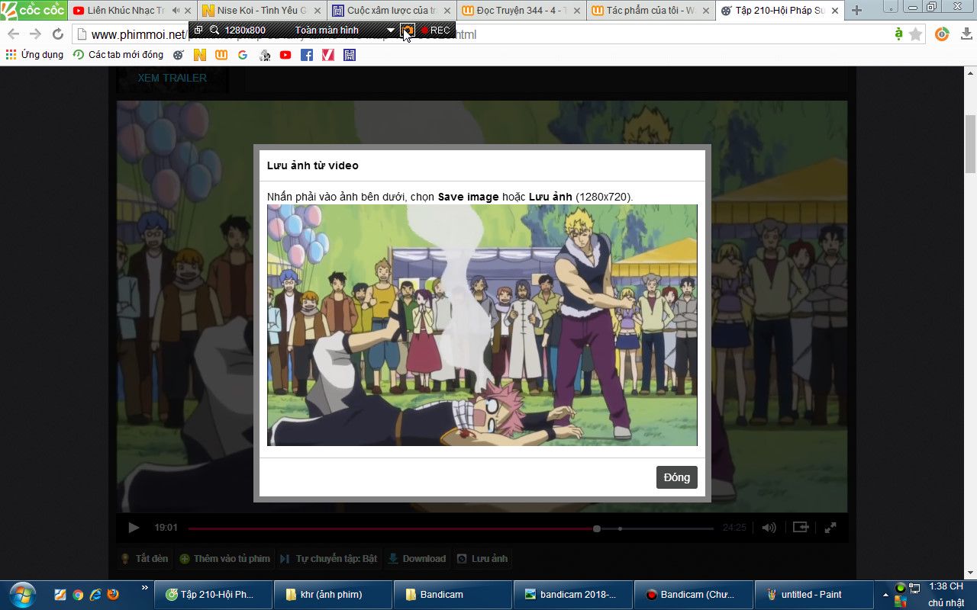Open the browser downloads arrow icon
This screenshot has height=610, width=977.
coord(967,34)
